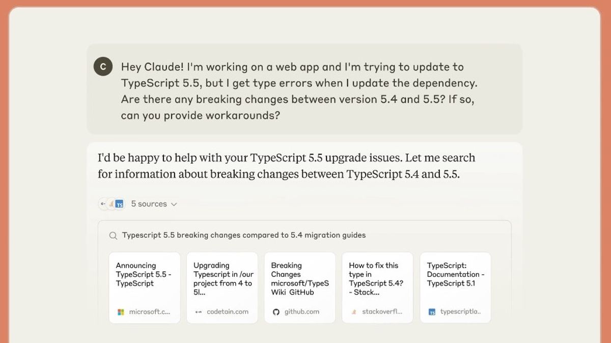Click the search query text 'Typescript 5.5 breaking changes'
The height and width of the screenshot is (343, 611).
pos(181,235)
